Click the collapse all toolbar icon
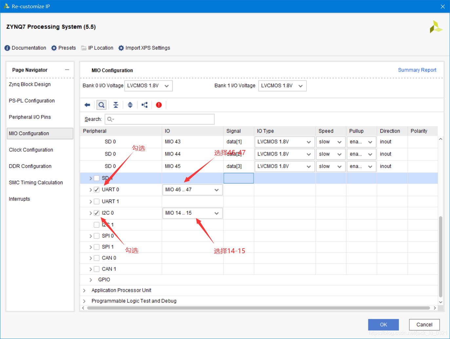The width and height of the screenshot is (450, 339). click(116, 105)
